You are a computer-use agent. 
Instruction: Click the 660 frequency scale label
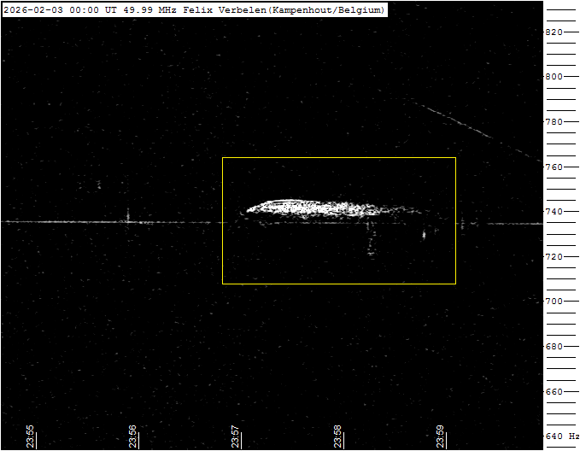[x=554, y=391]
